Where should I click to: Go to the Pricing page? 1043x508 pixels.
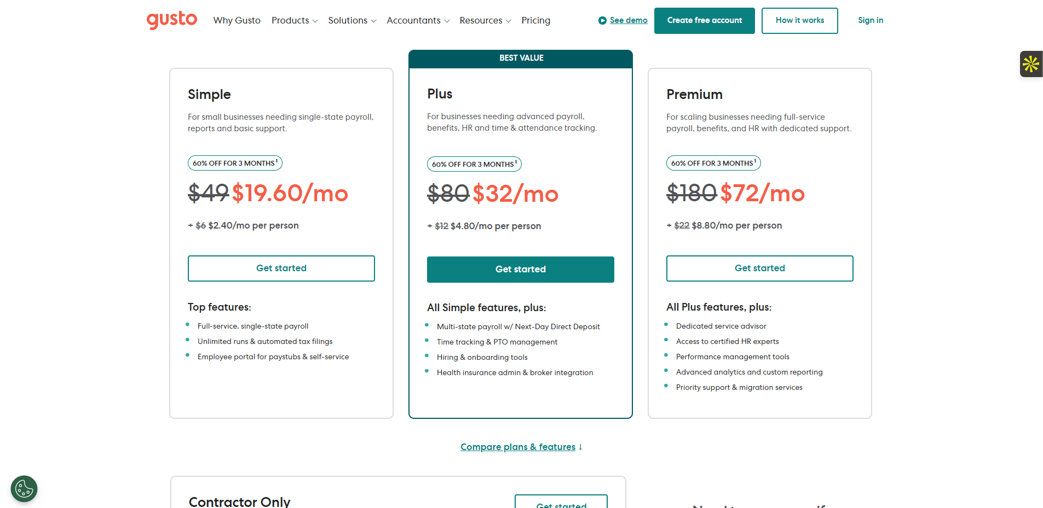[x=535, y=20]
